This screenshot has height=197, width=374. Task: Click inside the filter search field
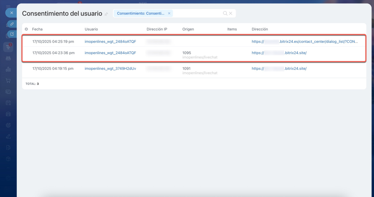(197, 13)
